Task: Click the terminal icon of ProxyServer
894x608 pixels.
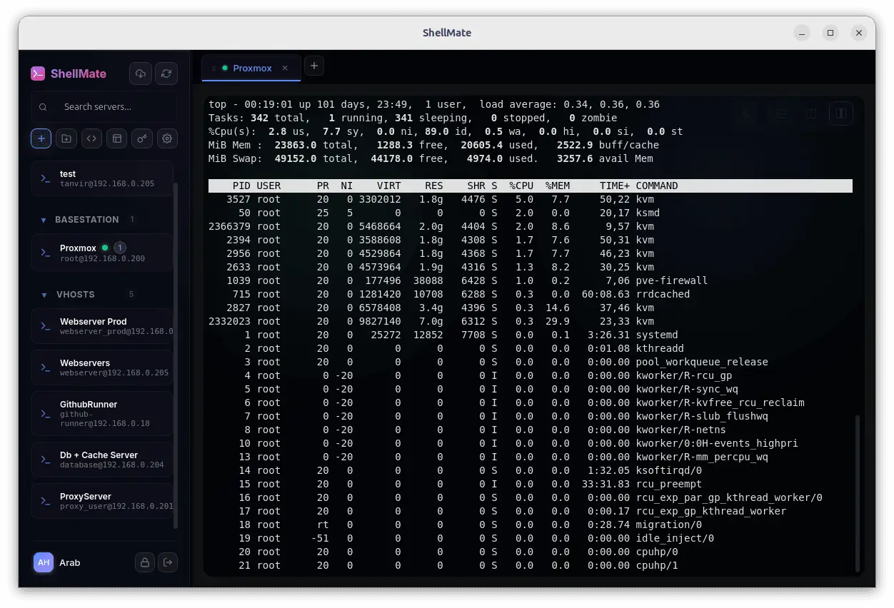Action: [x=45, y=501]
